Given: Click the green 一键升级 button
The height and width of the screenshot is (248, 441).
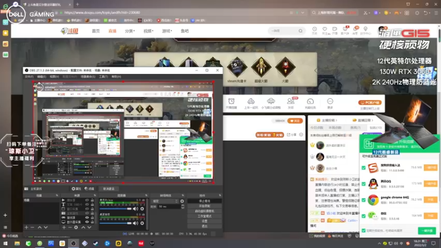Looking at the screenshot, I should (x=427, y=230).
